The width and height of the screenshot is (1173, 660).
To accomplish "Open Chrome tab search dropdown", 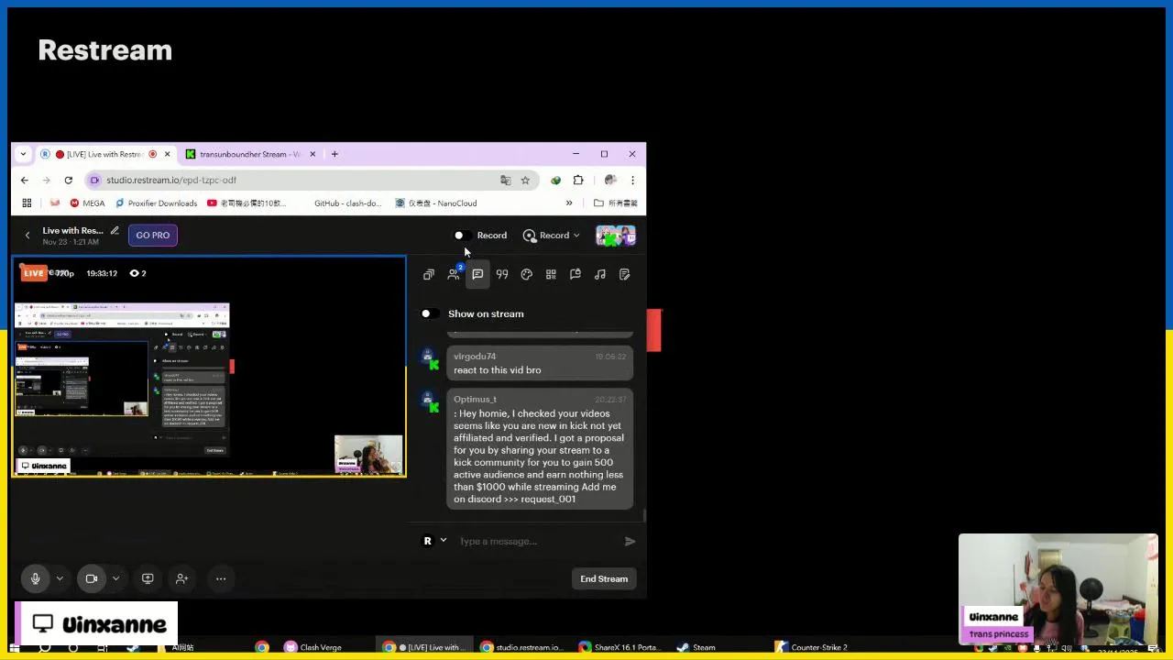I will tap(23, 154).
